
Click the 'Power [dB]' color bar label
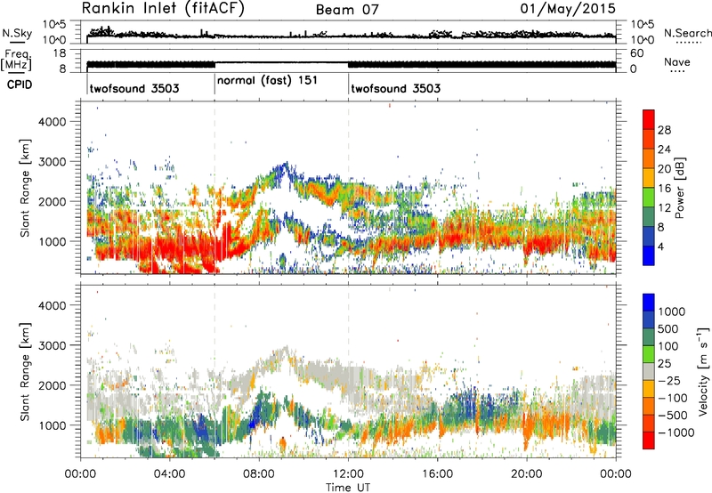click(x=679, y=188)
